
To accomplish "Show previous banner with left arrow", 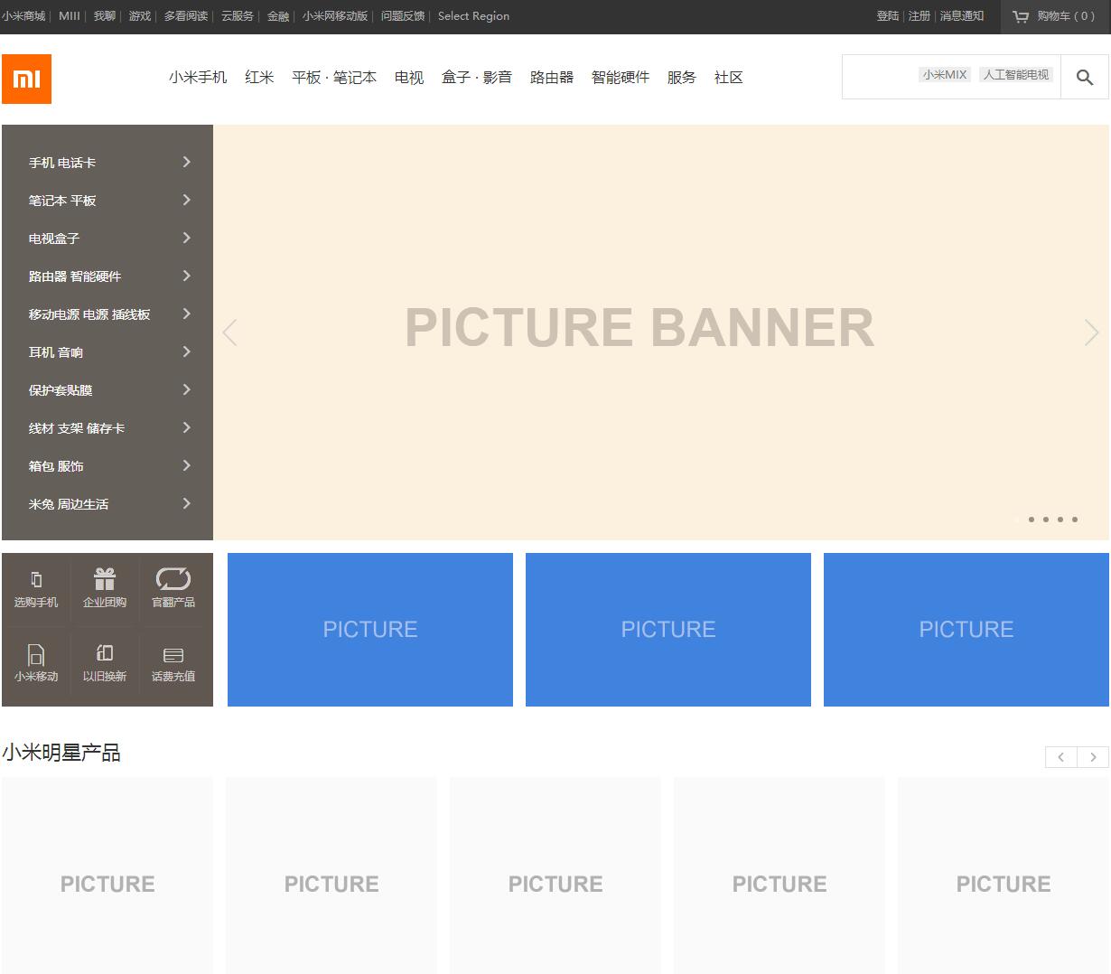I will [x=230, y=332].
